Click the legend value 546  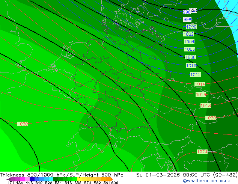[x=68, y=182]
